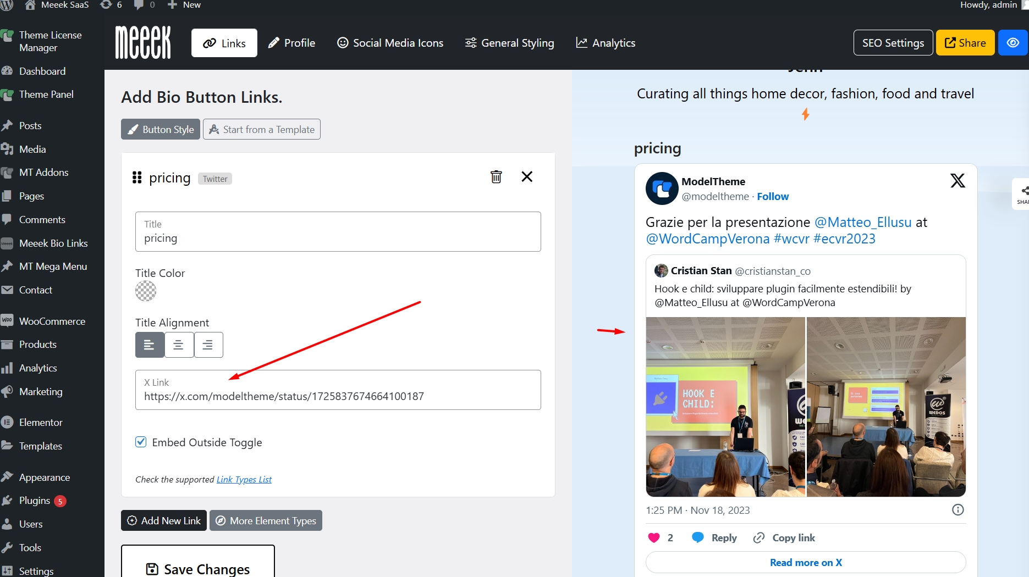Click the heart like icon
The width and height of the screenshot is (1029, 577).
pyautogui.click(x=653, y=537)
